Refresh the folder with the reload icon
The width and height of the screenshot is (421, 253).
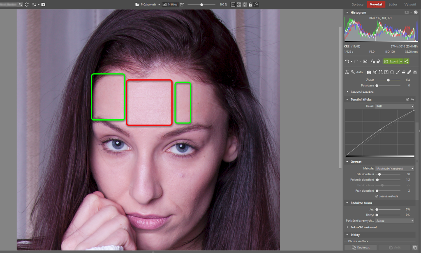(x=27, y=5)
